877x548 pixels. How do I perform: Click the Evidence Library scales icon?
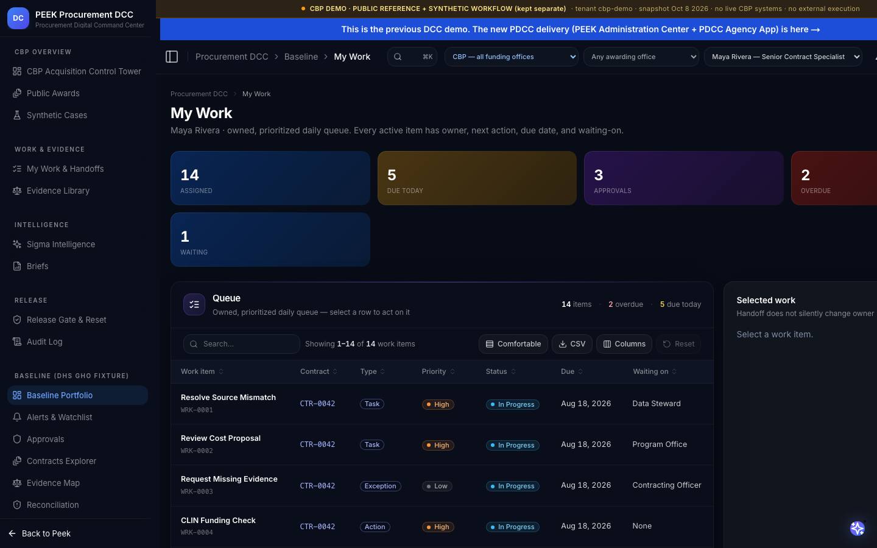(17, 191)
